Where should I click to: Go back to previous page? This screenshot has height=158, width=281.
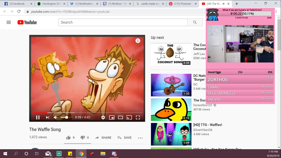pyautogui.click(x=5, y=11)
